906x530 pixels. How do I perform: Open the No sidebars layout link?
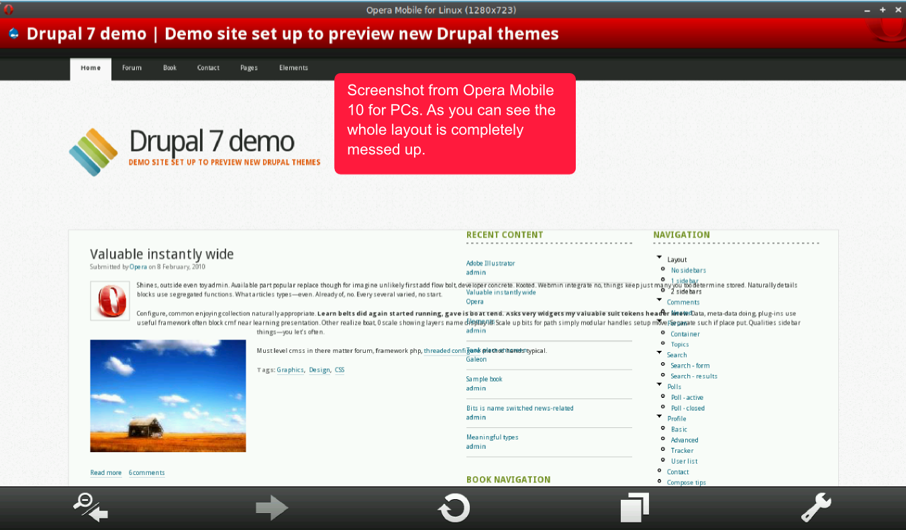tap(689, 270)
